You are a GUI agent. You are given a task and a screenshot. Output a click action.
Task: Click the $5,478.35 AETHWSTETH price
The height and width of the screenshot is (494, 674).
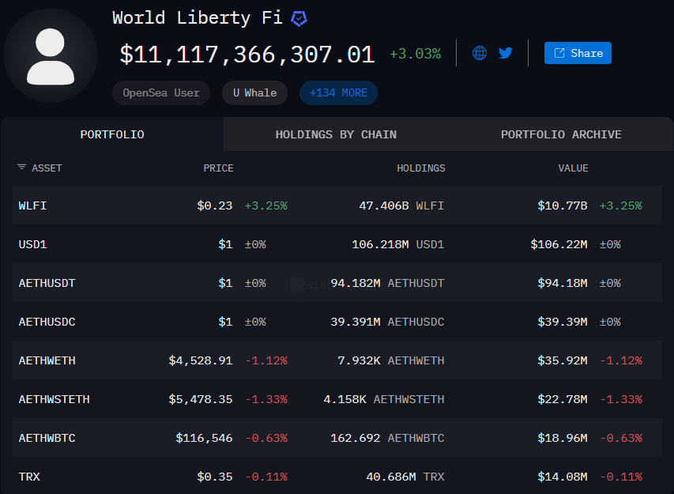click(201, 399)
